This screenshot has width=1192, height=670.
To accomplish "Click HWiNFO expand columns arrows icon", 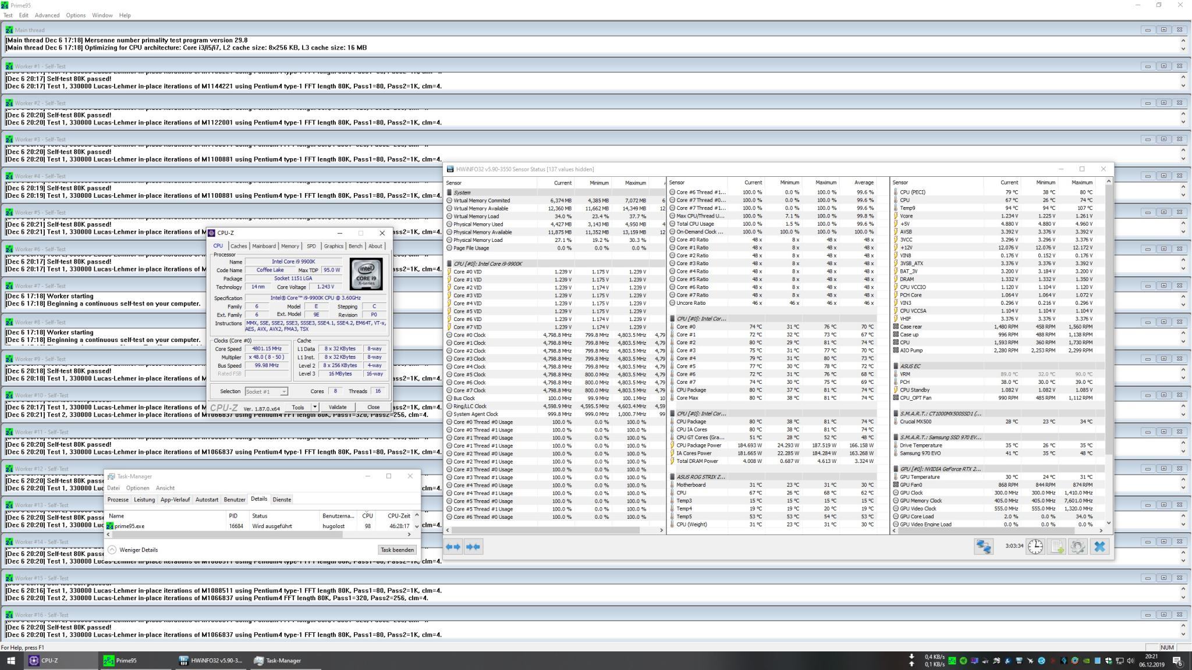I will [453, 547].
